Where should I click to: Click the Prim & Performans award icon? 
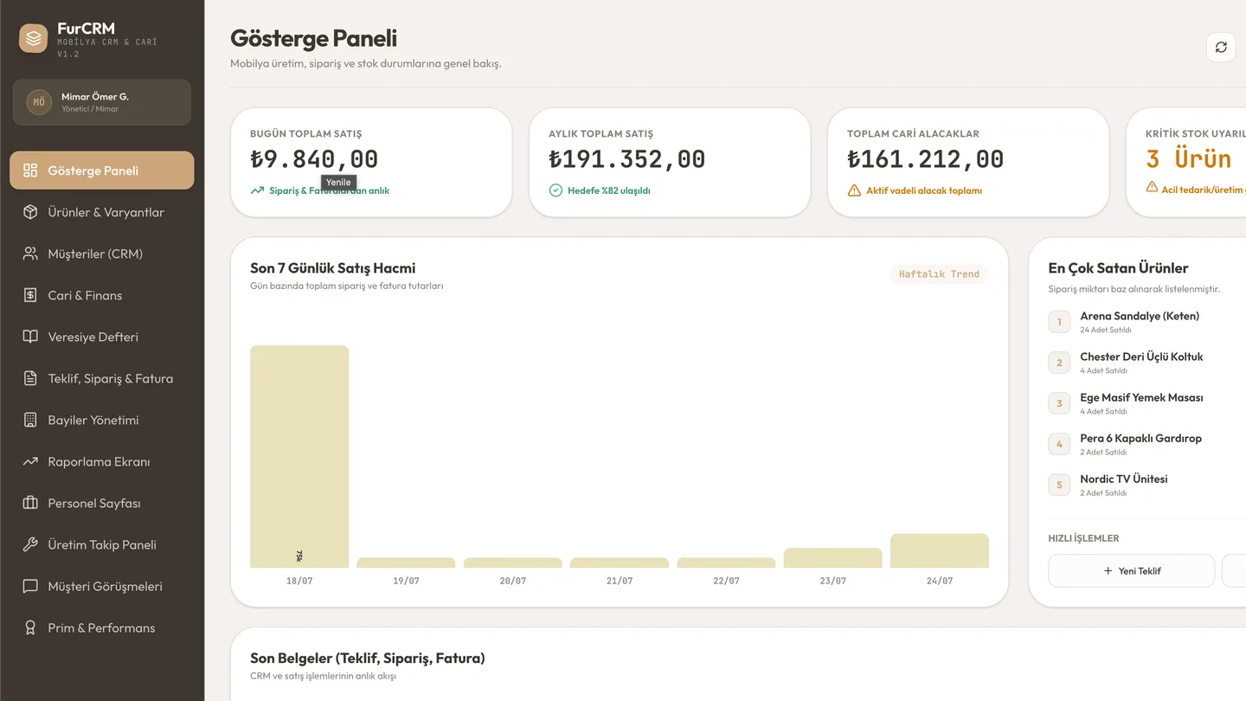[x=30, y=627]
